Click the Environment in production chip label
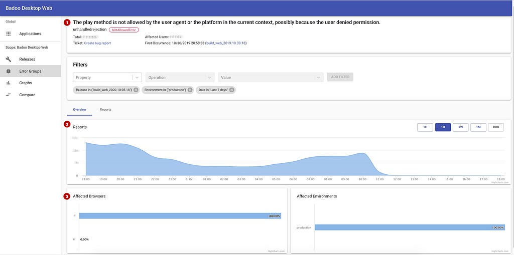 tap(165, 90)
